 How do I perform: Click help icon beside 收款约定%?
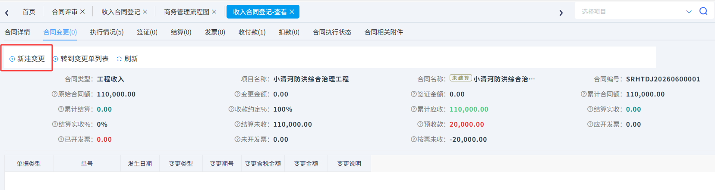coord(231,109)
